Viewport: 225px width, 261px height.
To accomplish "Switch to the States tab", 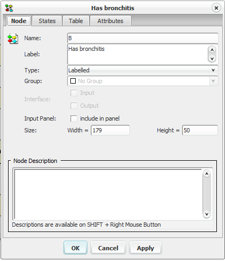I will (x=47, y=21).
